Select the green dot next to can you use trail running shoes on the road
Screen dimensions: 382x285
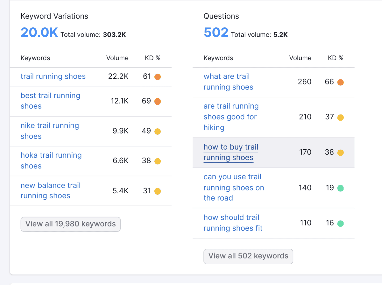pos(341,188)
